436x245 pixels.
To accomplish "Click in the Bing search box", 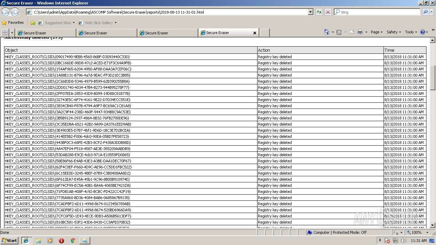I will (x=377, y=12).
